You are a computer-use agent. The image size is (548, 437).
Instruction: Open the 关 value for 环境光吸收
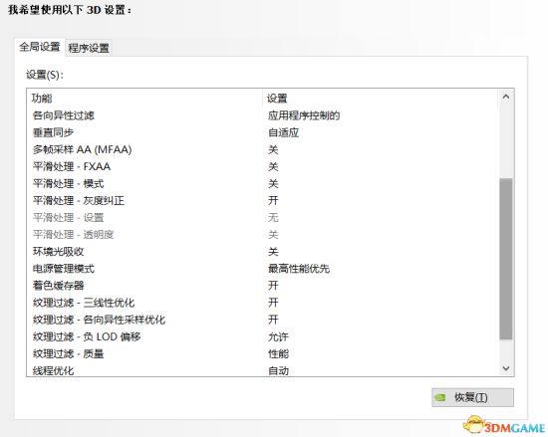pyautogui.click(x=273, y=252)
